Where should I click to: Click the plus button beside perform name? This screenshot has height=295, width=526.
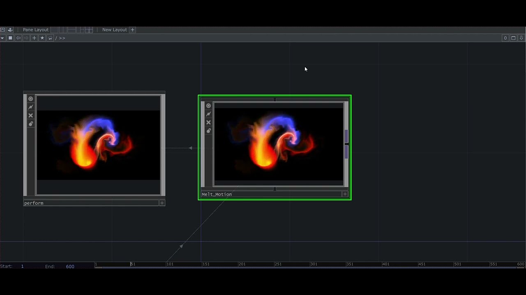click(162, 203)
